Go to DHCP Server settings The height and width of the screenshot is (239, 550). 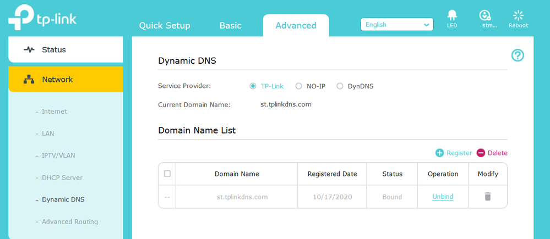click(62, 177)
